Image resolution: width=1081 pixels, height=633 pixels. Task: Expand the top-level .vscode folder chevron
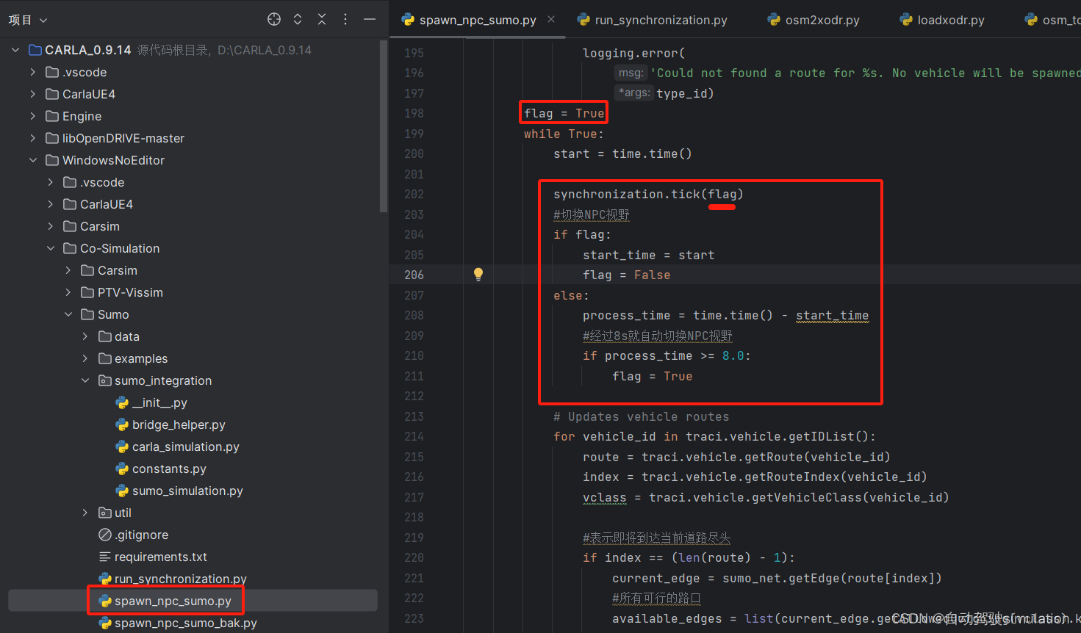coord(33,72)
